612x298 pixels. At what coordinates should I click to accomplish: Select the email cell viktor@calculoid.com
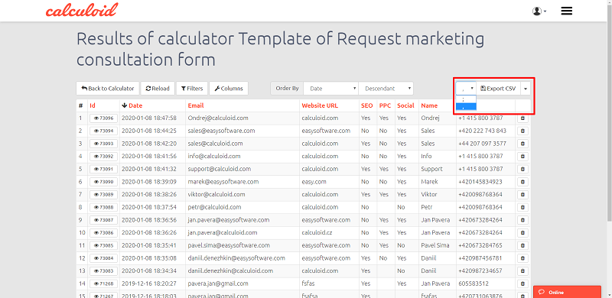[216, 194]
